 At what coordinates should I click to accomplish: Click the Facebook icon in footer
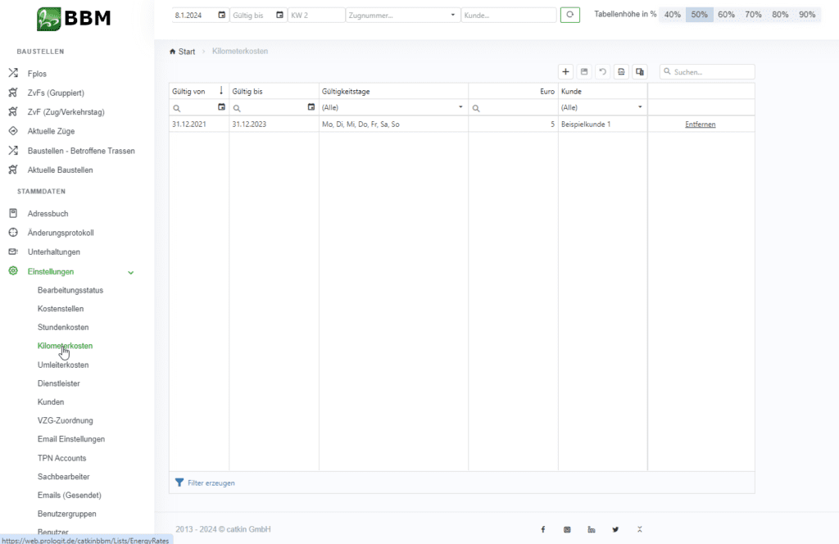click(x=543, y=529)
